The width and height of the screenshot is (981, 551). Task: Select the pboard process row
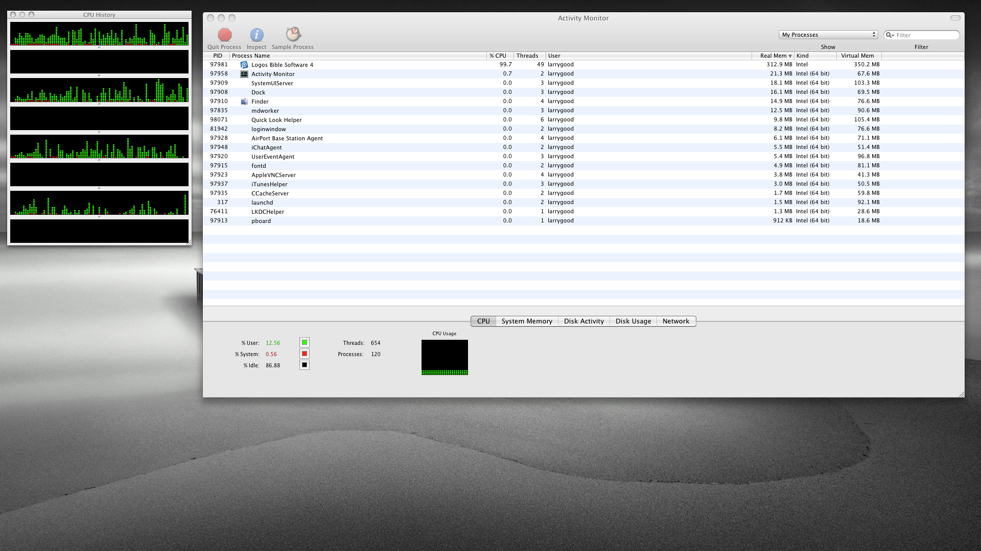[583, 221]
